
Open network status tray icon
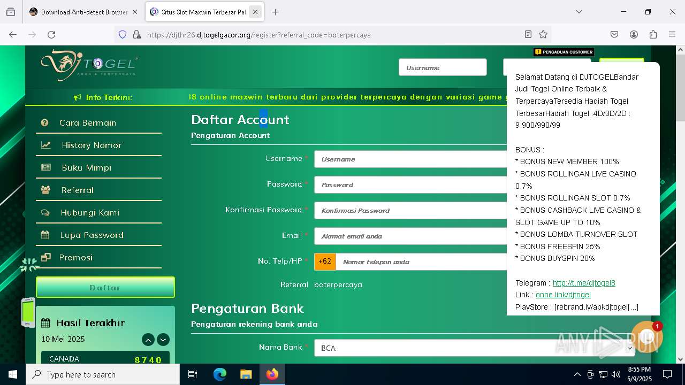603,374
